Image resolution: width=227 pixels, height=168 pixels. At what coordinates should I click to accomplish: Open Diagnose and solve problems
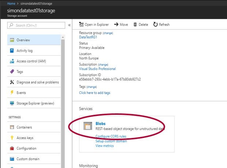34,82
